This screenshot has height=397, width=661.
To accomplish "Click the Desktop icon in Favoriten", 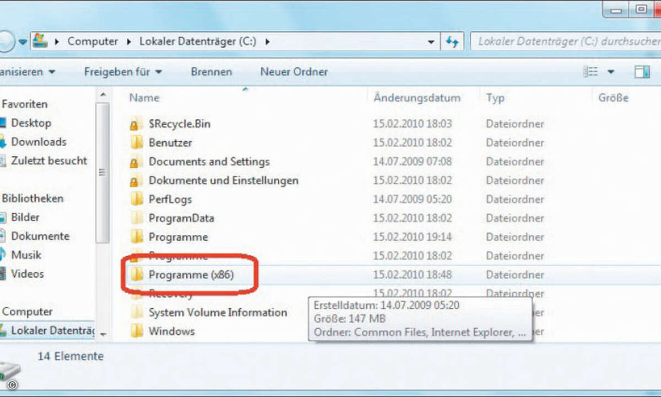I will 3,123.
